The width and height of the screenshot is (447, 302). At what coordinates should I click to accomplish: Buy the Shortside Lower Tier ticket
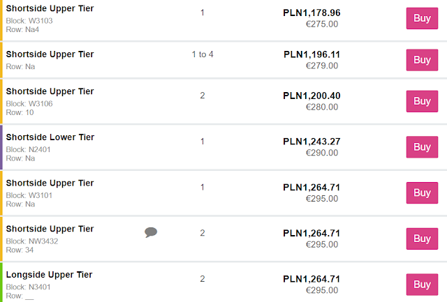422,146
